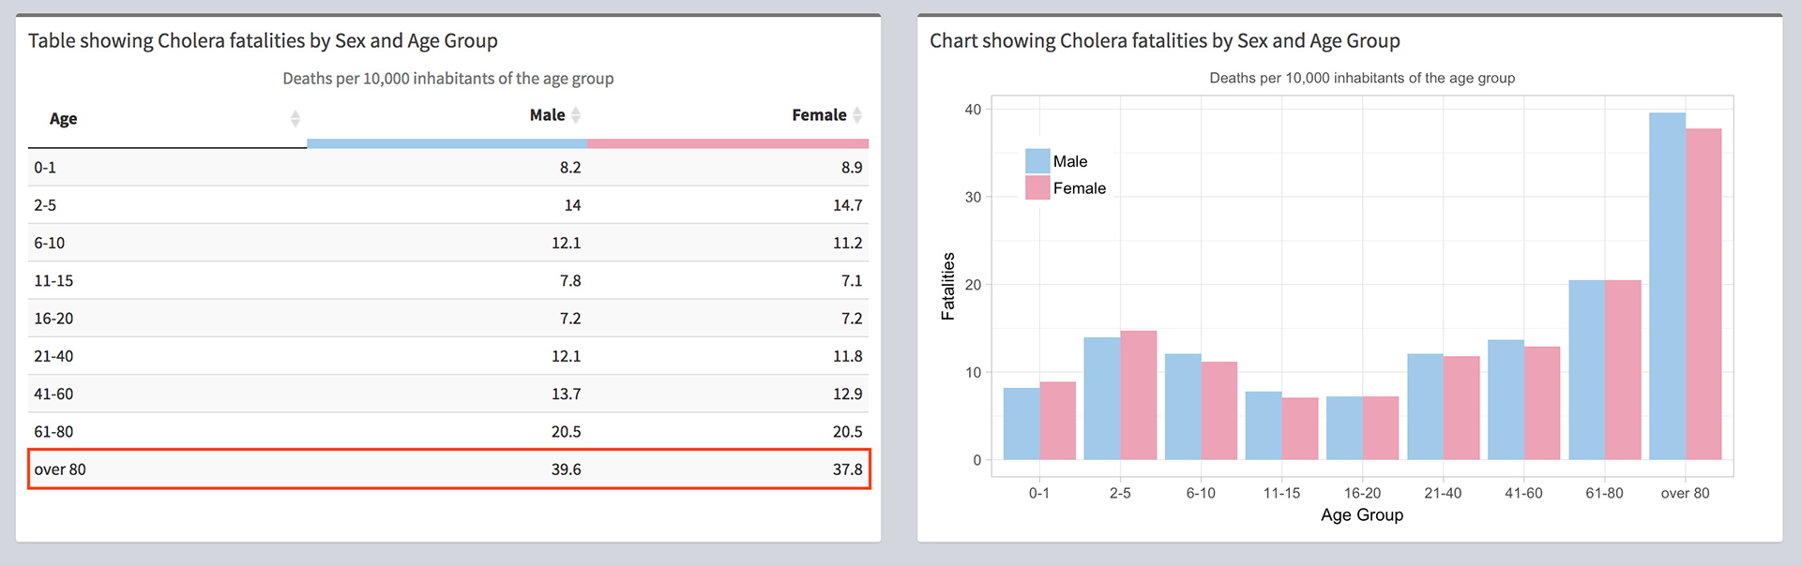Click the Age column header text
This screenshot has width=1801, height=565.
tap(63, 119)
